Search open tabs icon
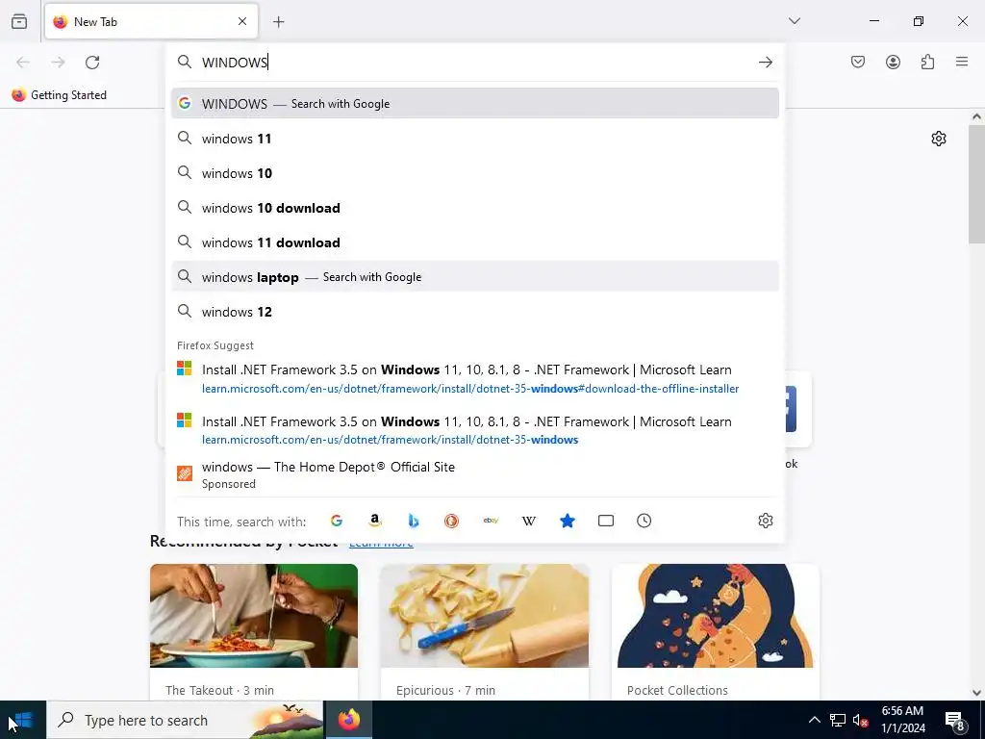The height and width of the screenshot is (739, 985). pyautogui.click(x=606, y=521)
